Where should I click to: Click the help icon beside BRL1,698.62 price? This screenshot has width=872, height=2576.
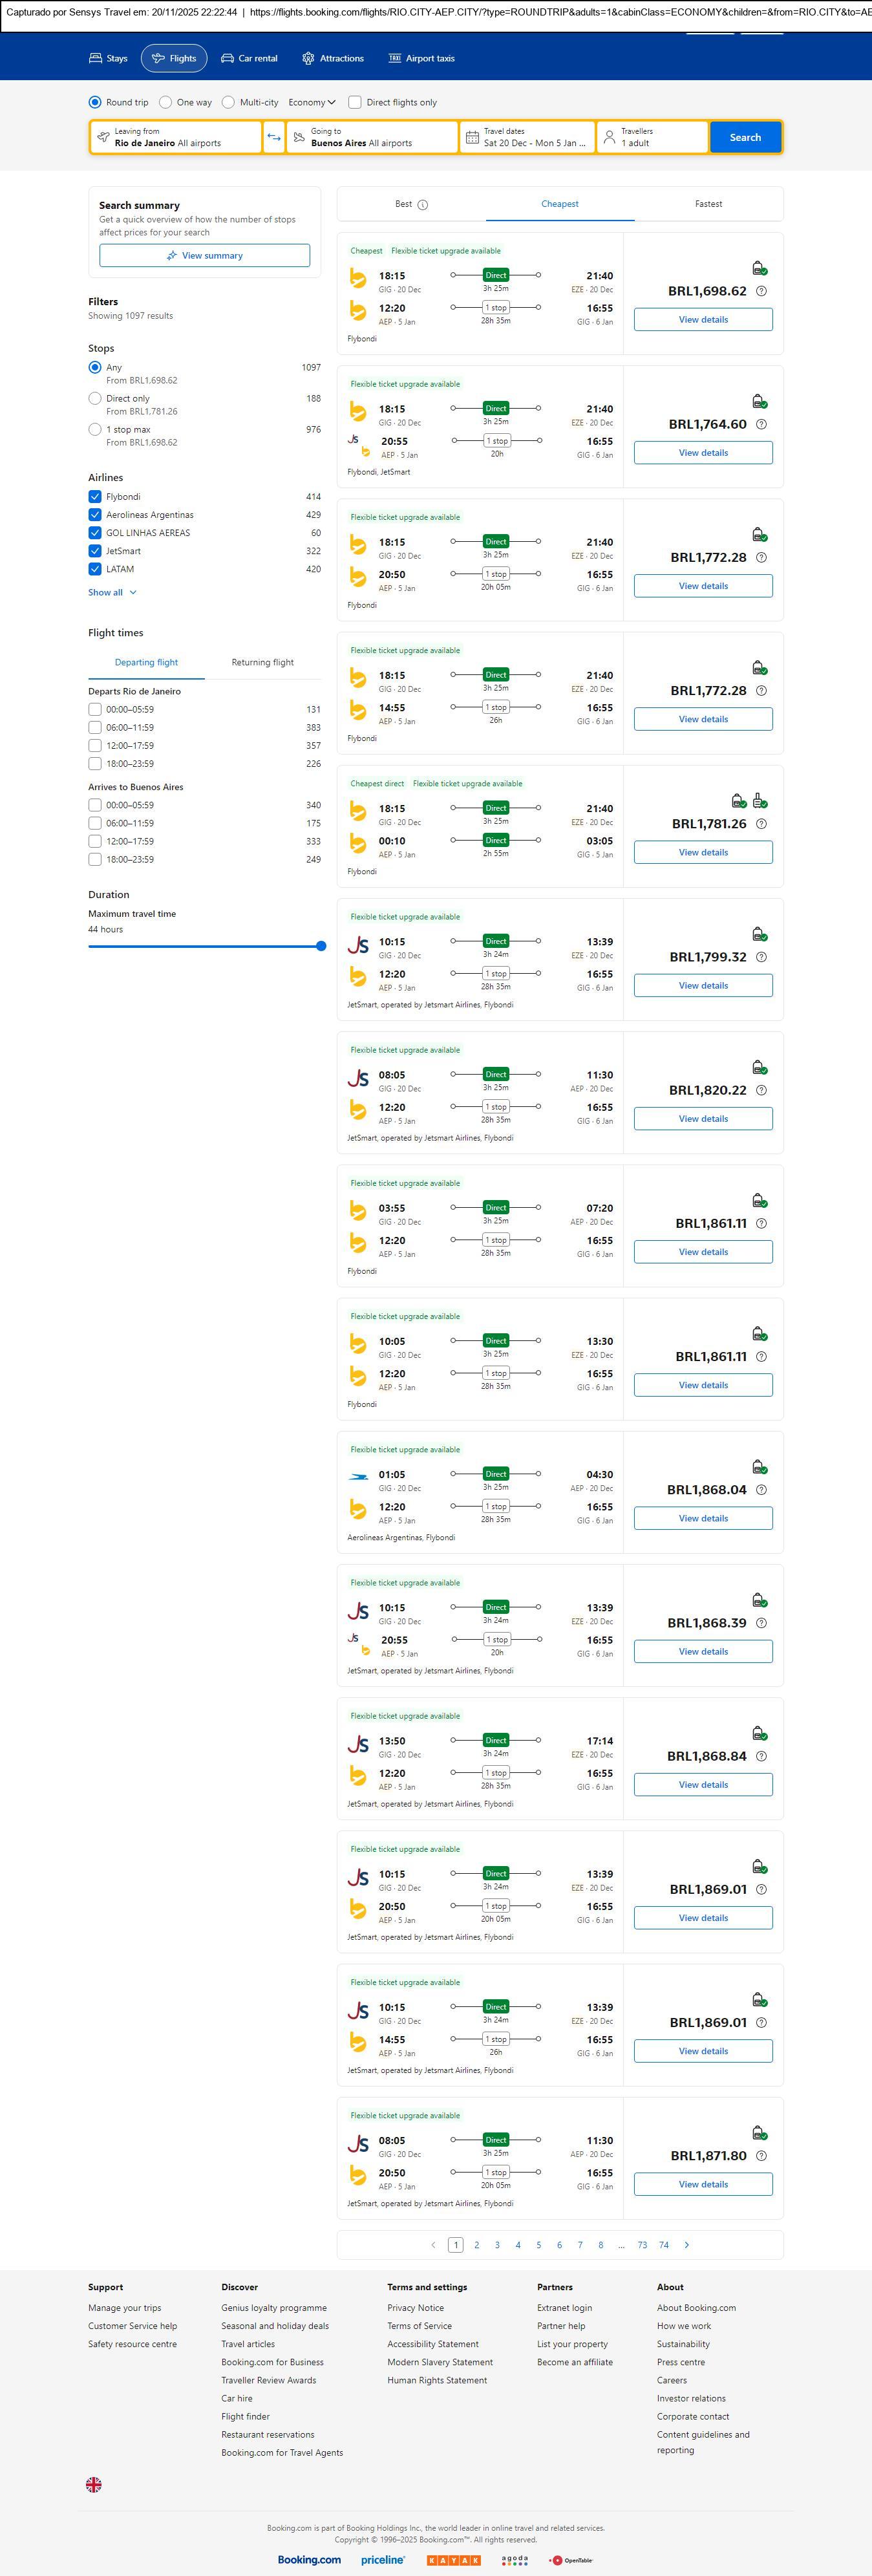(761, 291)
